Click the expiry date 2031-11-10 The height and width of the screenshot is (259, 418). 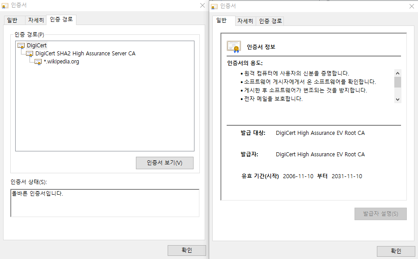347,176
